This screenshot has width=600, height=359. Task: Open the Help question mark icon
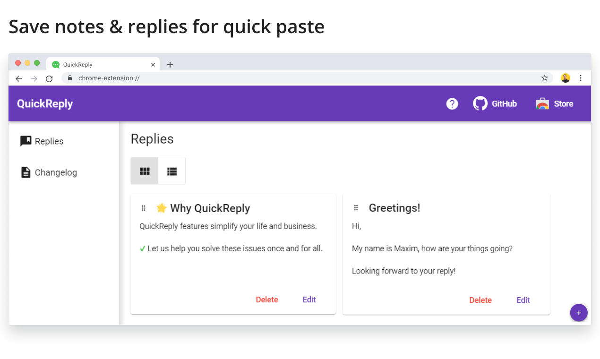point(452,103)
